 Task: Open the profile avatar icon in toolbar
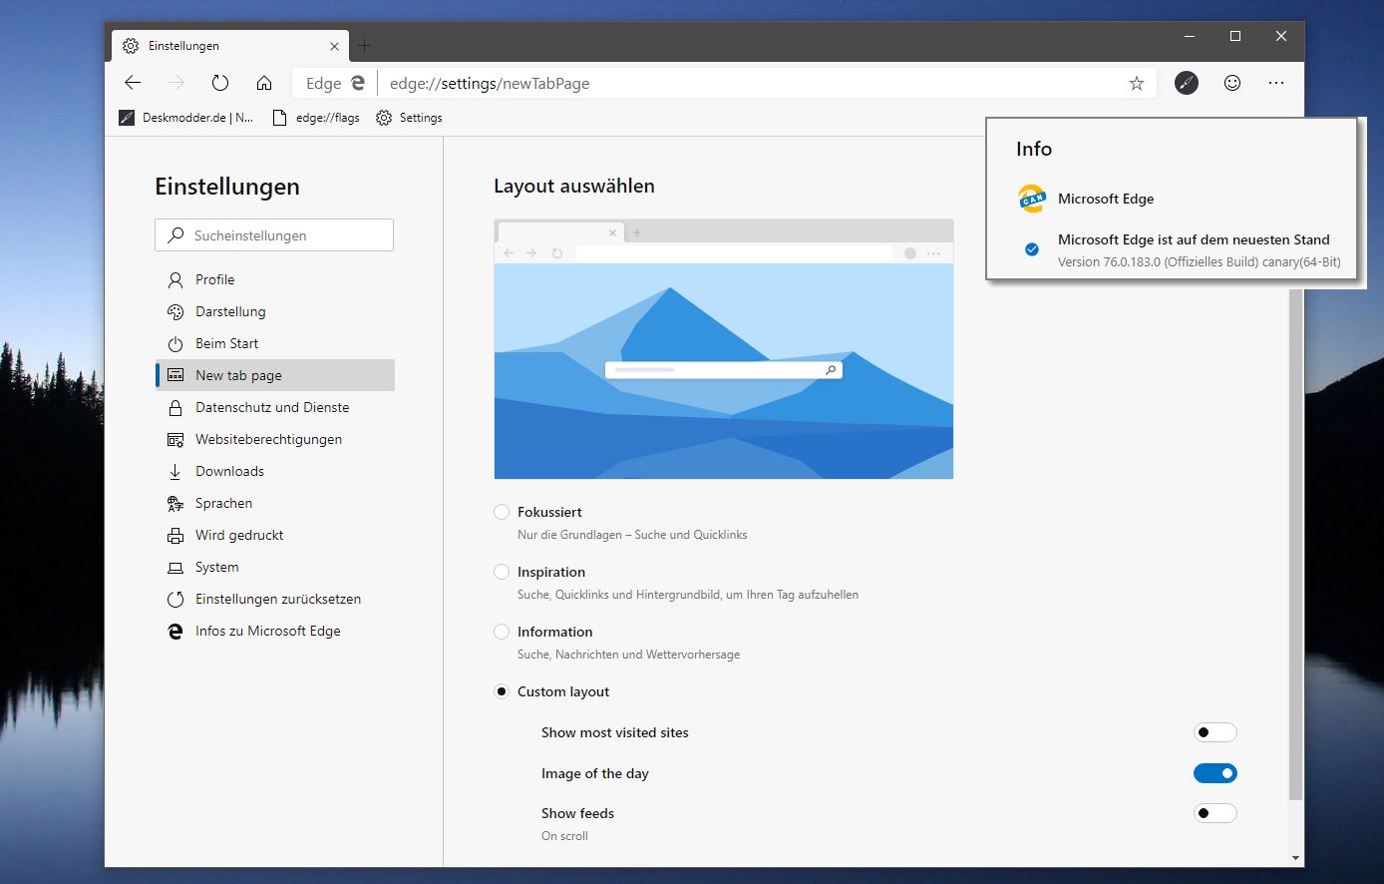(1186, 83)
